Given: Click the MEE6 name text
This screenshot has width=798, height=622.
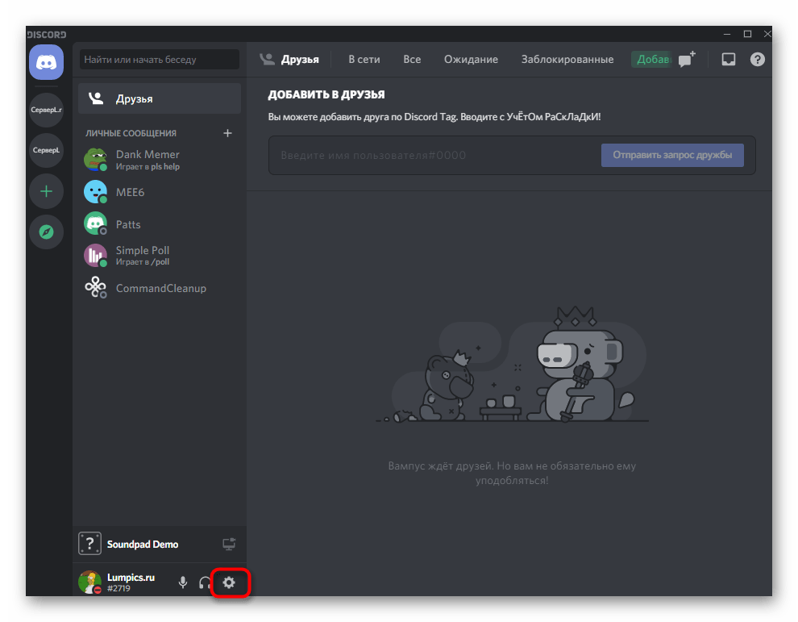Looking at the screenshot, I should [131, 192].
